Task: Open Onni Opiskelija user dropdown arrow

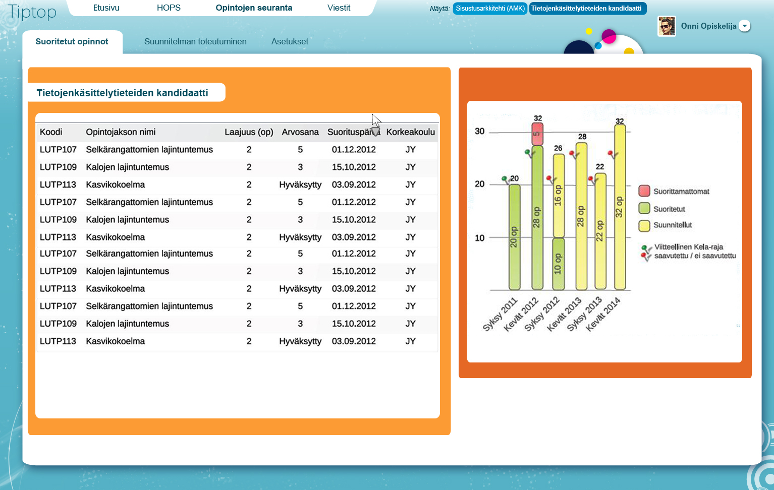Action: pos(745,26)
